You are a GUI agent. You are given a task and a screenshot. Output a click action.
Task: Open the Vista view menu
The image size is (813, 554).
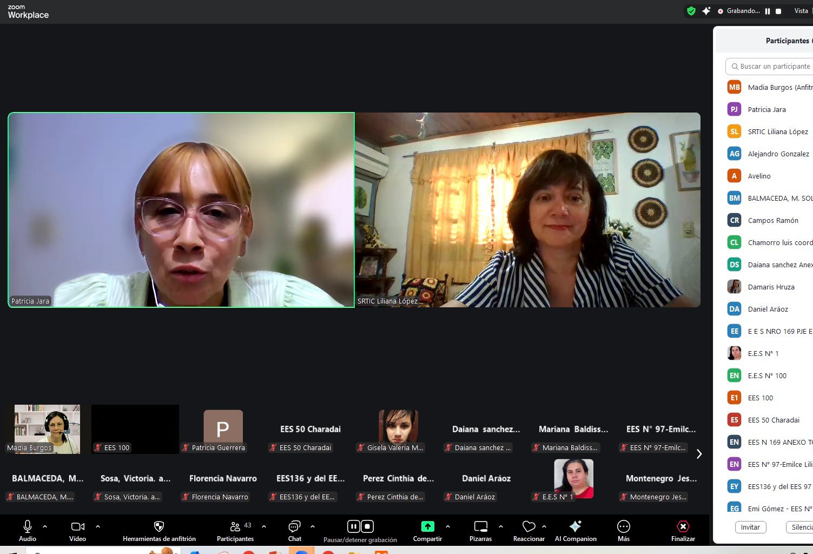[x=802, y=11]
